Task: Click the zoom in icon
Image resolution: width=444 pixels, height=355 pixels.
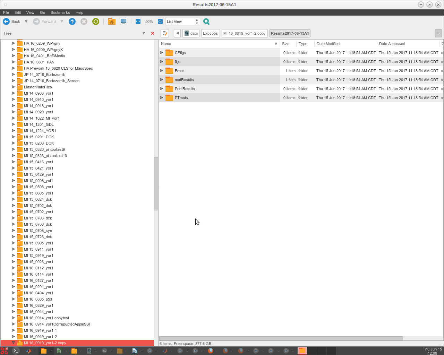Action: pyautogui.click(x=160, y=21)
